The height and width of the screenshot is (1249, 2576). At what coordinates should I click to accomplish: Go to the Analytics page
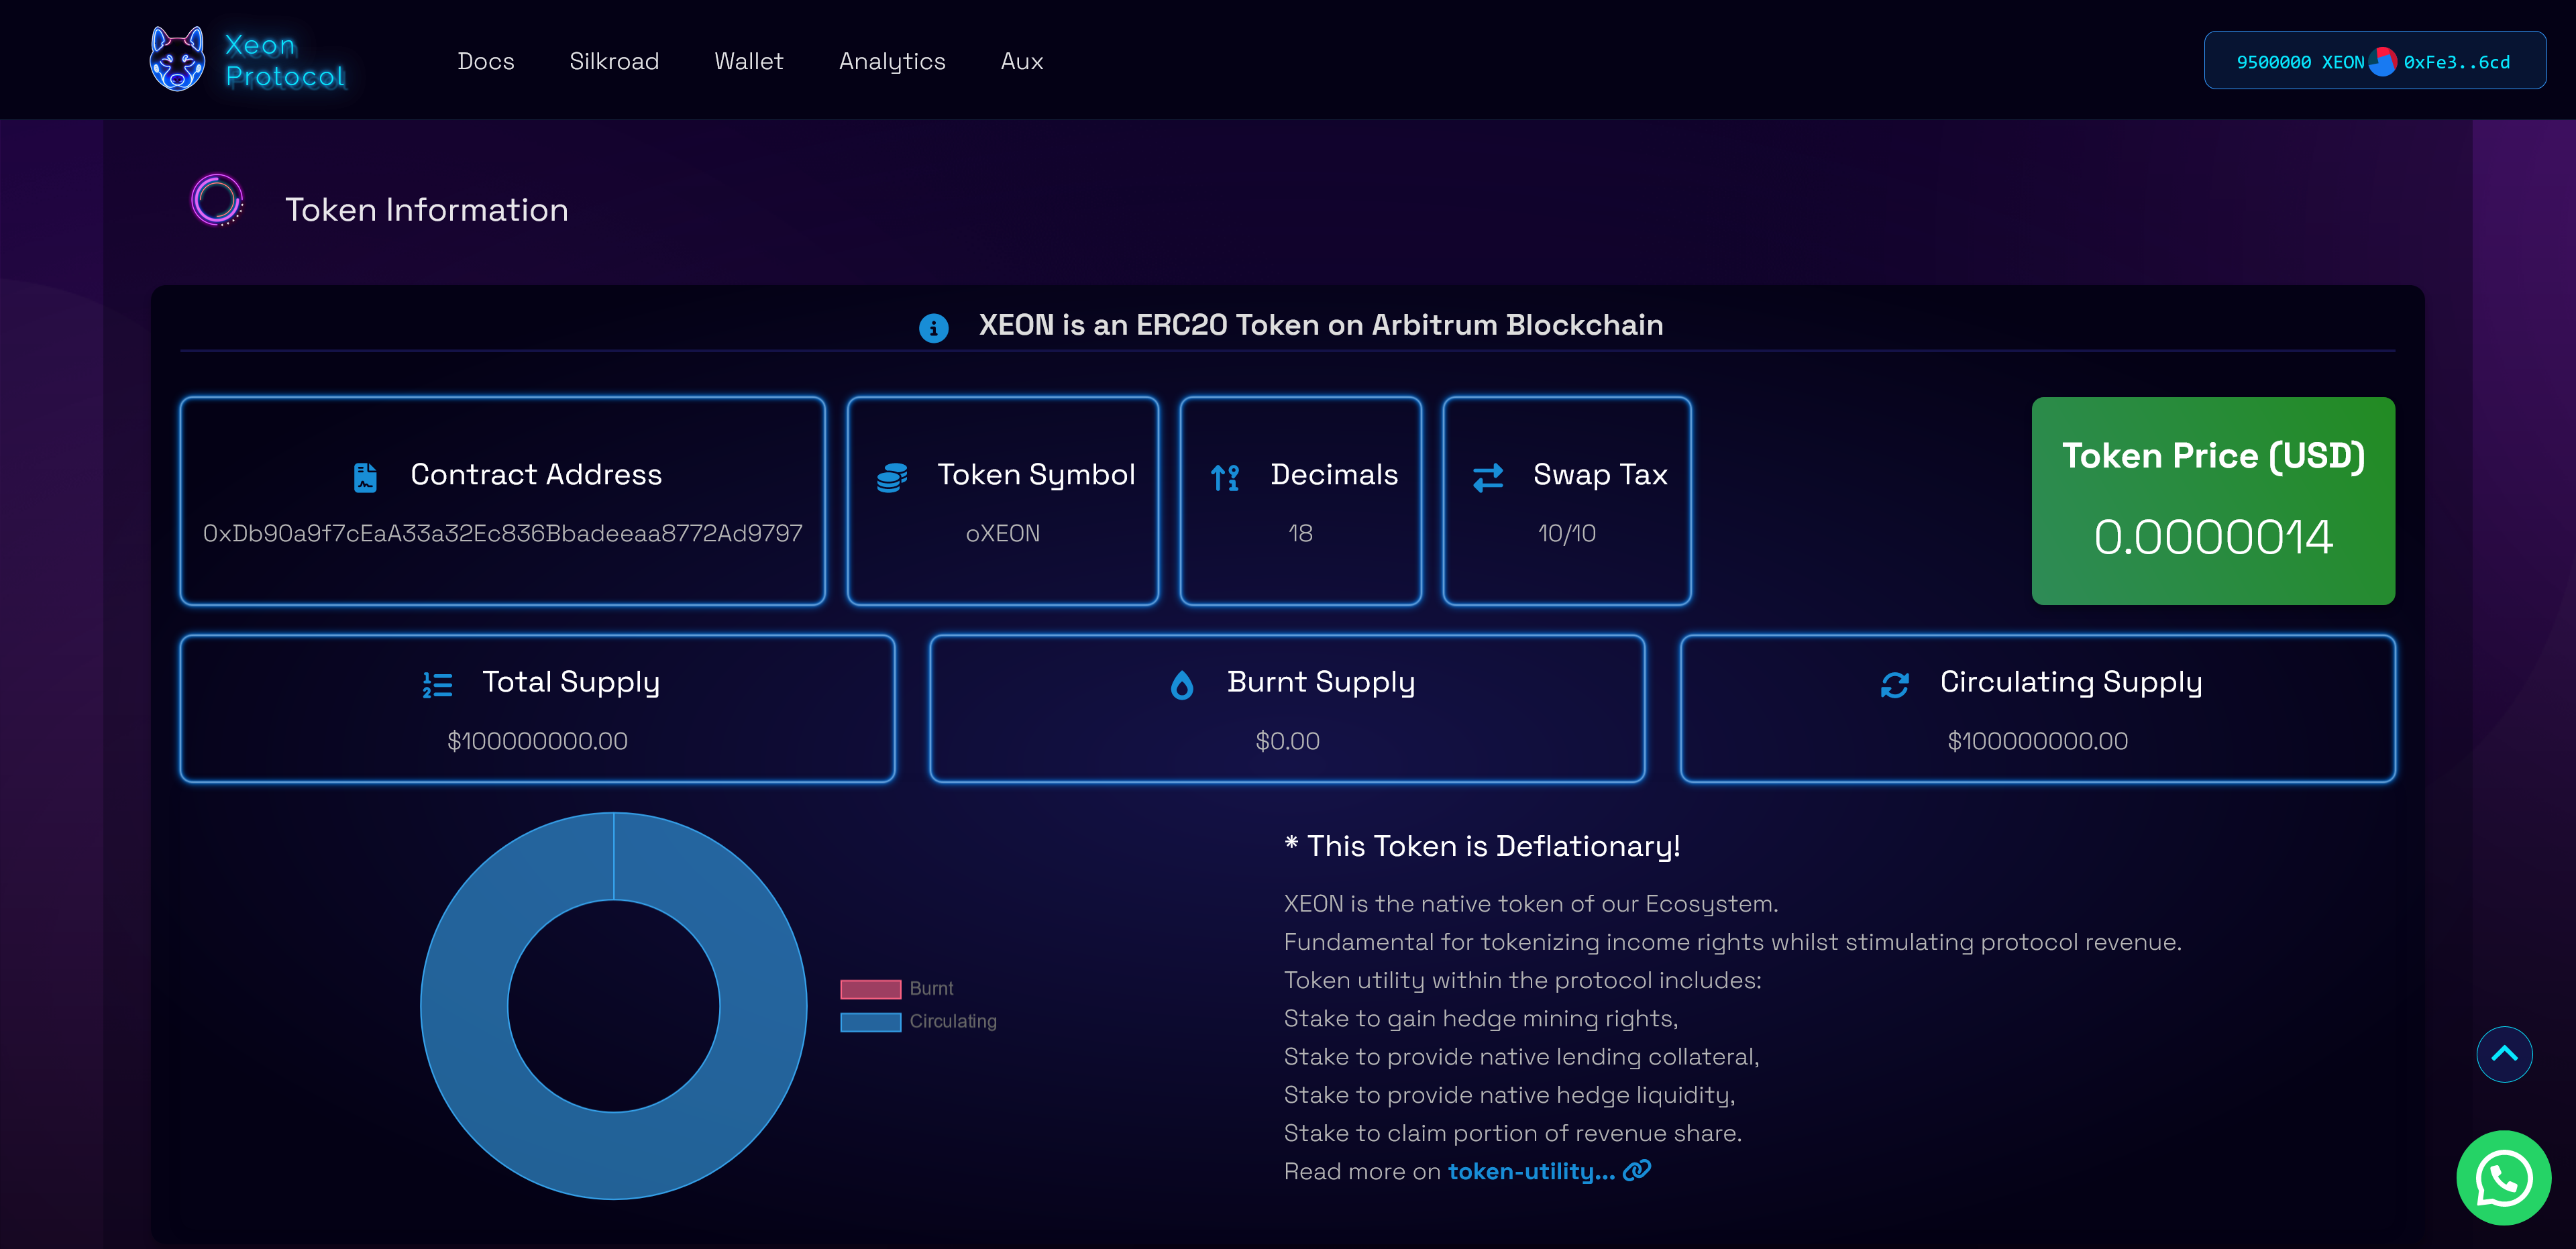(891, 62)
